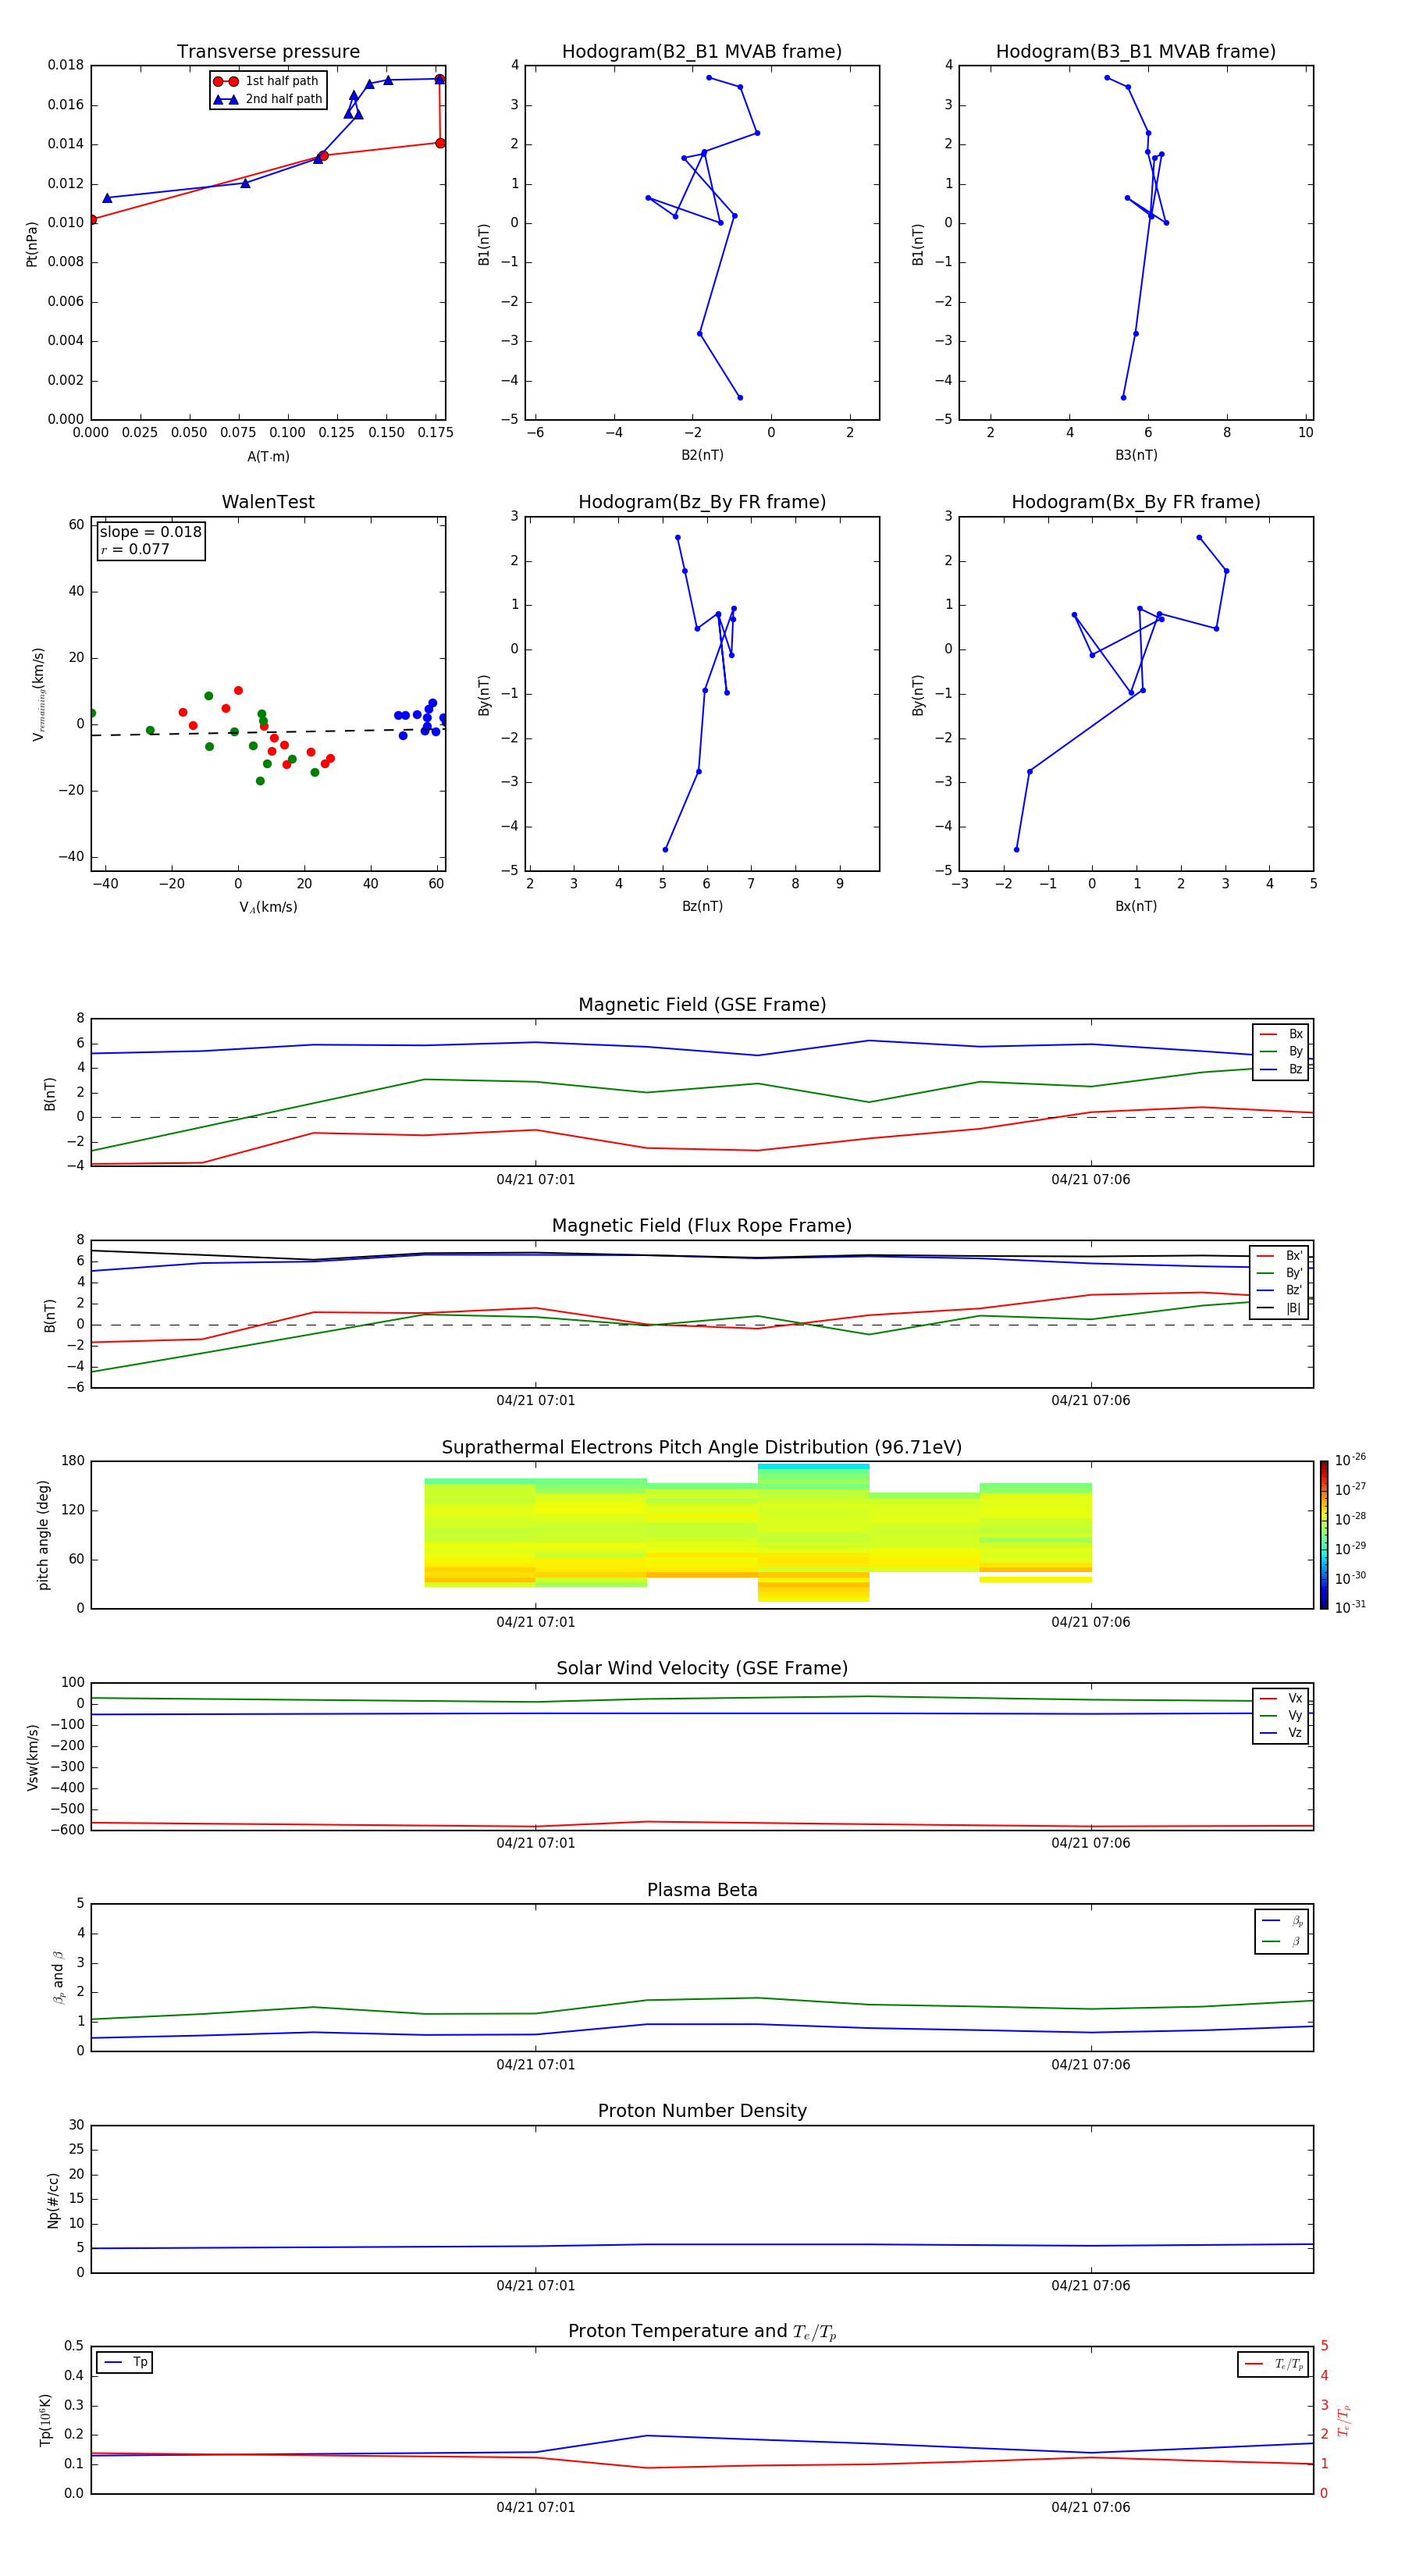Click the 'Transverse pressure' plot title
1405x2576 pixels.
coord(268,52)
